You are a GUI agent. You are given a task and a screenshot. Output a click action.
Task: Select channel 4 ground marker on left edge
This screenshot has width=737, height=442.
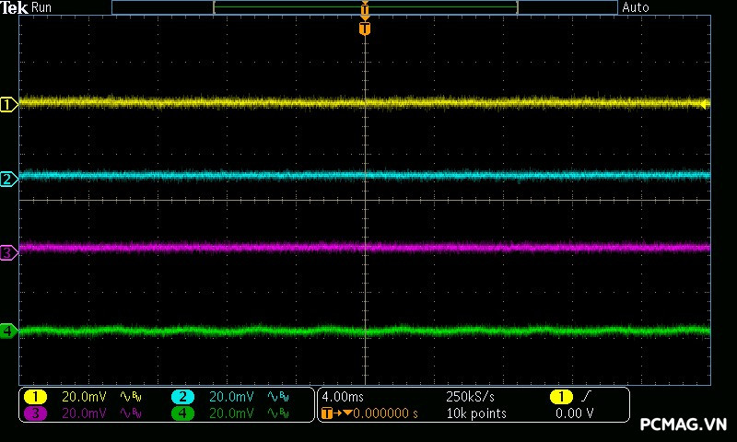coord(8,331)
